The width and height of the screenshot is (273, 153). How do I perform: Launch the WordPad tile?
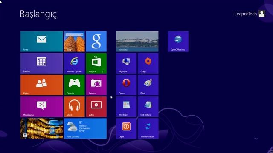pyautogui.click(x=126, y=107)
